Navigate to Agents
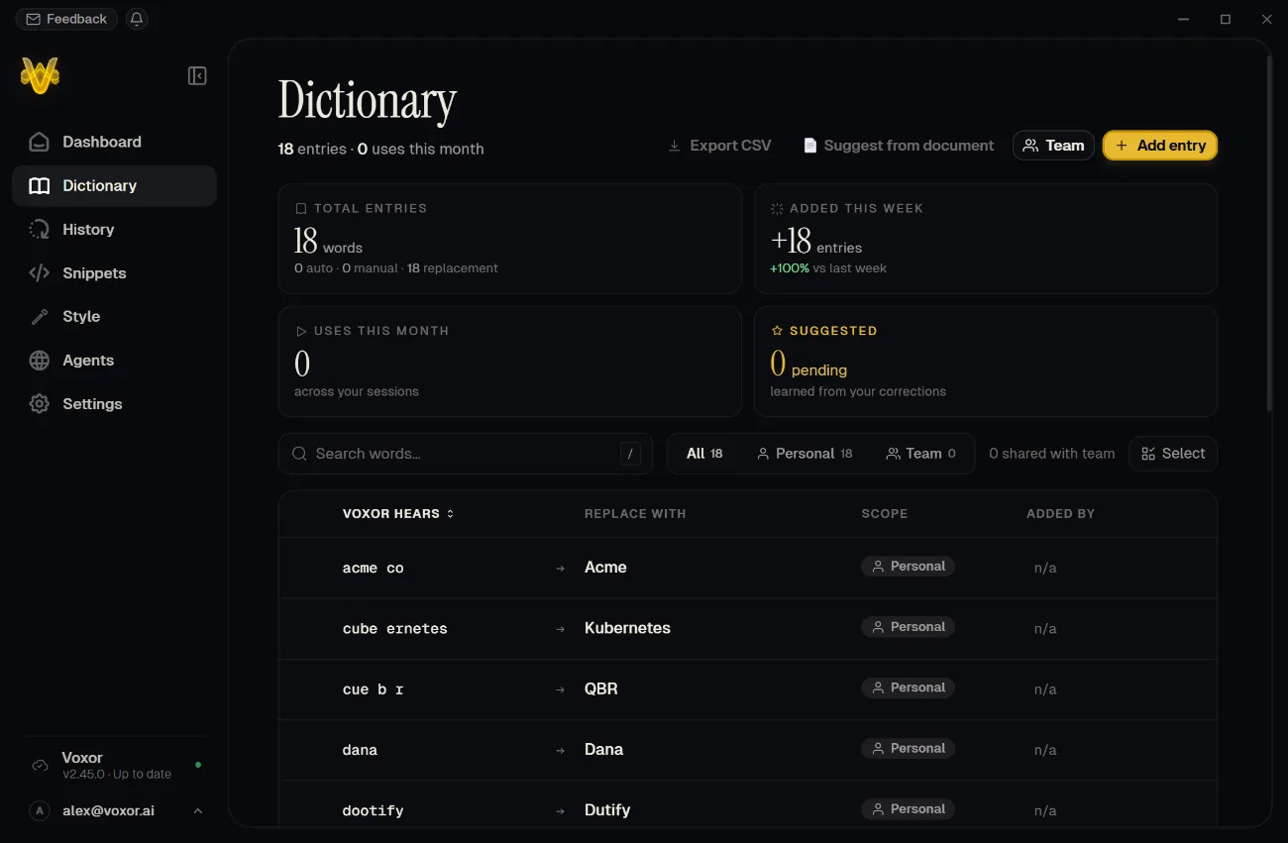1288x843 pixels. click(x=114, y=360)
